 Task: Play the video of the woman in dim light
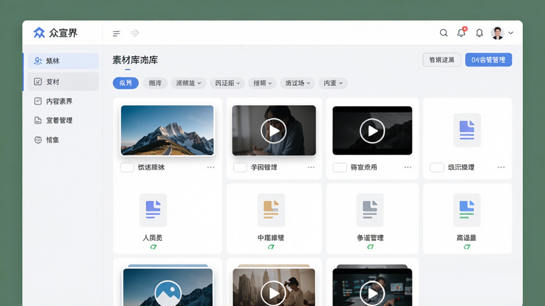tap(274, 131)
